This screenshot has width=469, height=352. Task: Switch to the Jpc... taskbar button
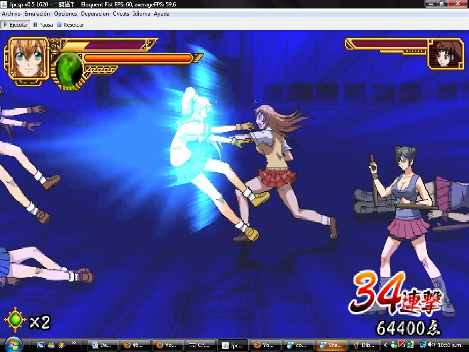pos(233,345)
